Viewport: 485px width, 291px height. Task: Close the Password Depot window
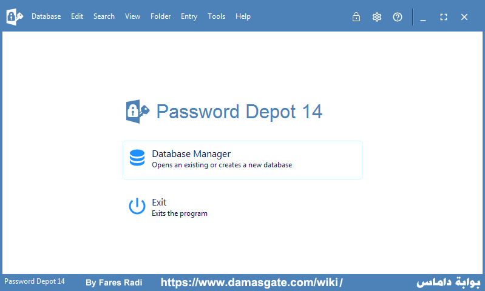[x=464, y=17]
